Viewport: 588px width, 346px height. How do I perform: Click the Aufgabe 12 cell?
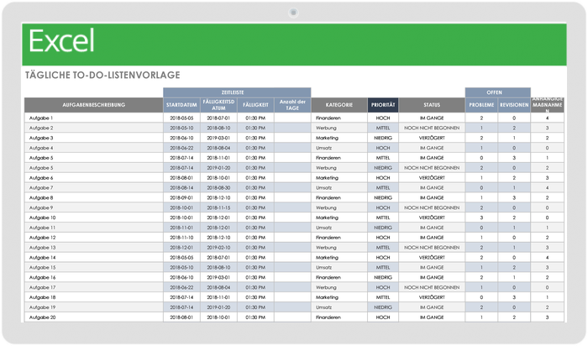[x=94, y=238]
